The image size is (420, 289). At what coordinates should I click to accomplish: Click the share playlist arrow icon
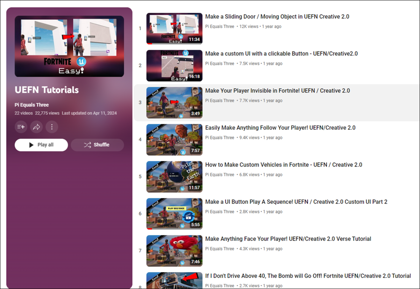click(36, 127)
